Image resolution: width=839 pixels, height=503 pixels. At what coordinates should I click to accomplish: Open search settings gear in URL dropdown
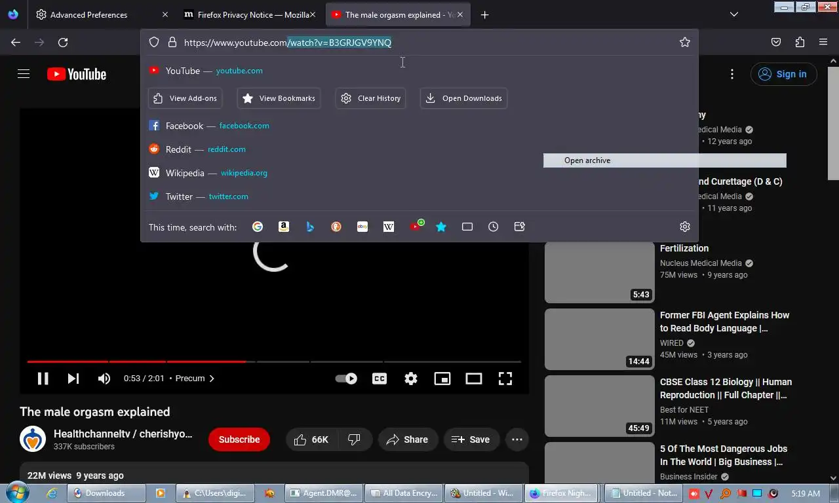(x=685, y=227)
